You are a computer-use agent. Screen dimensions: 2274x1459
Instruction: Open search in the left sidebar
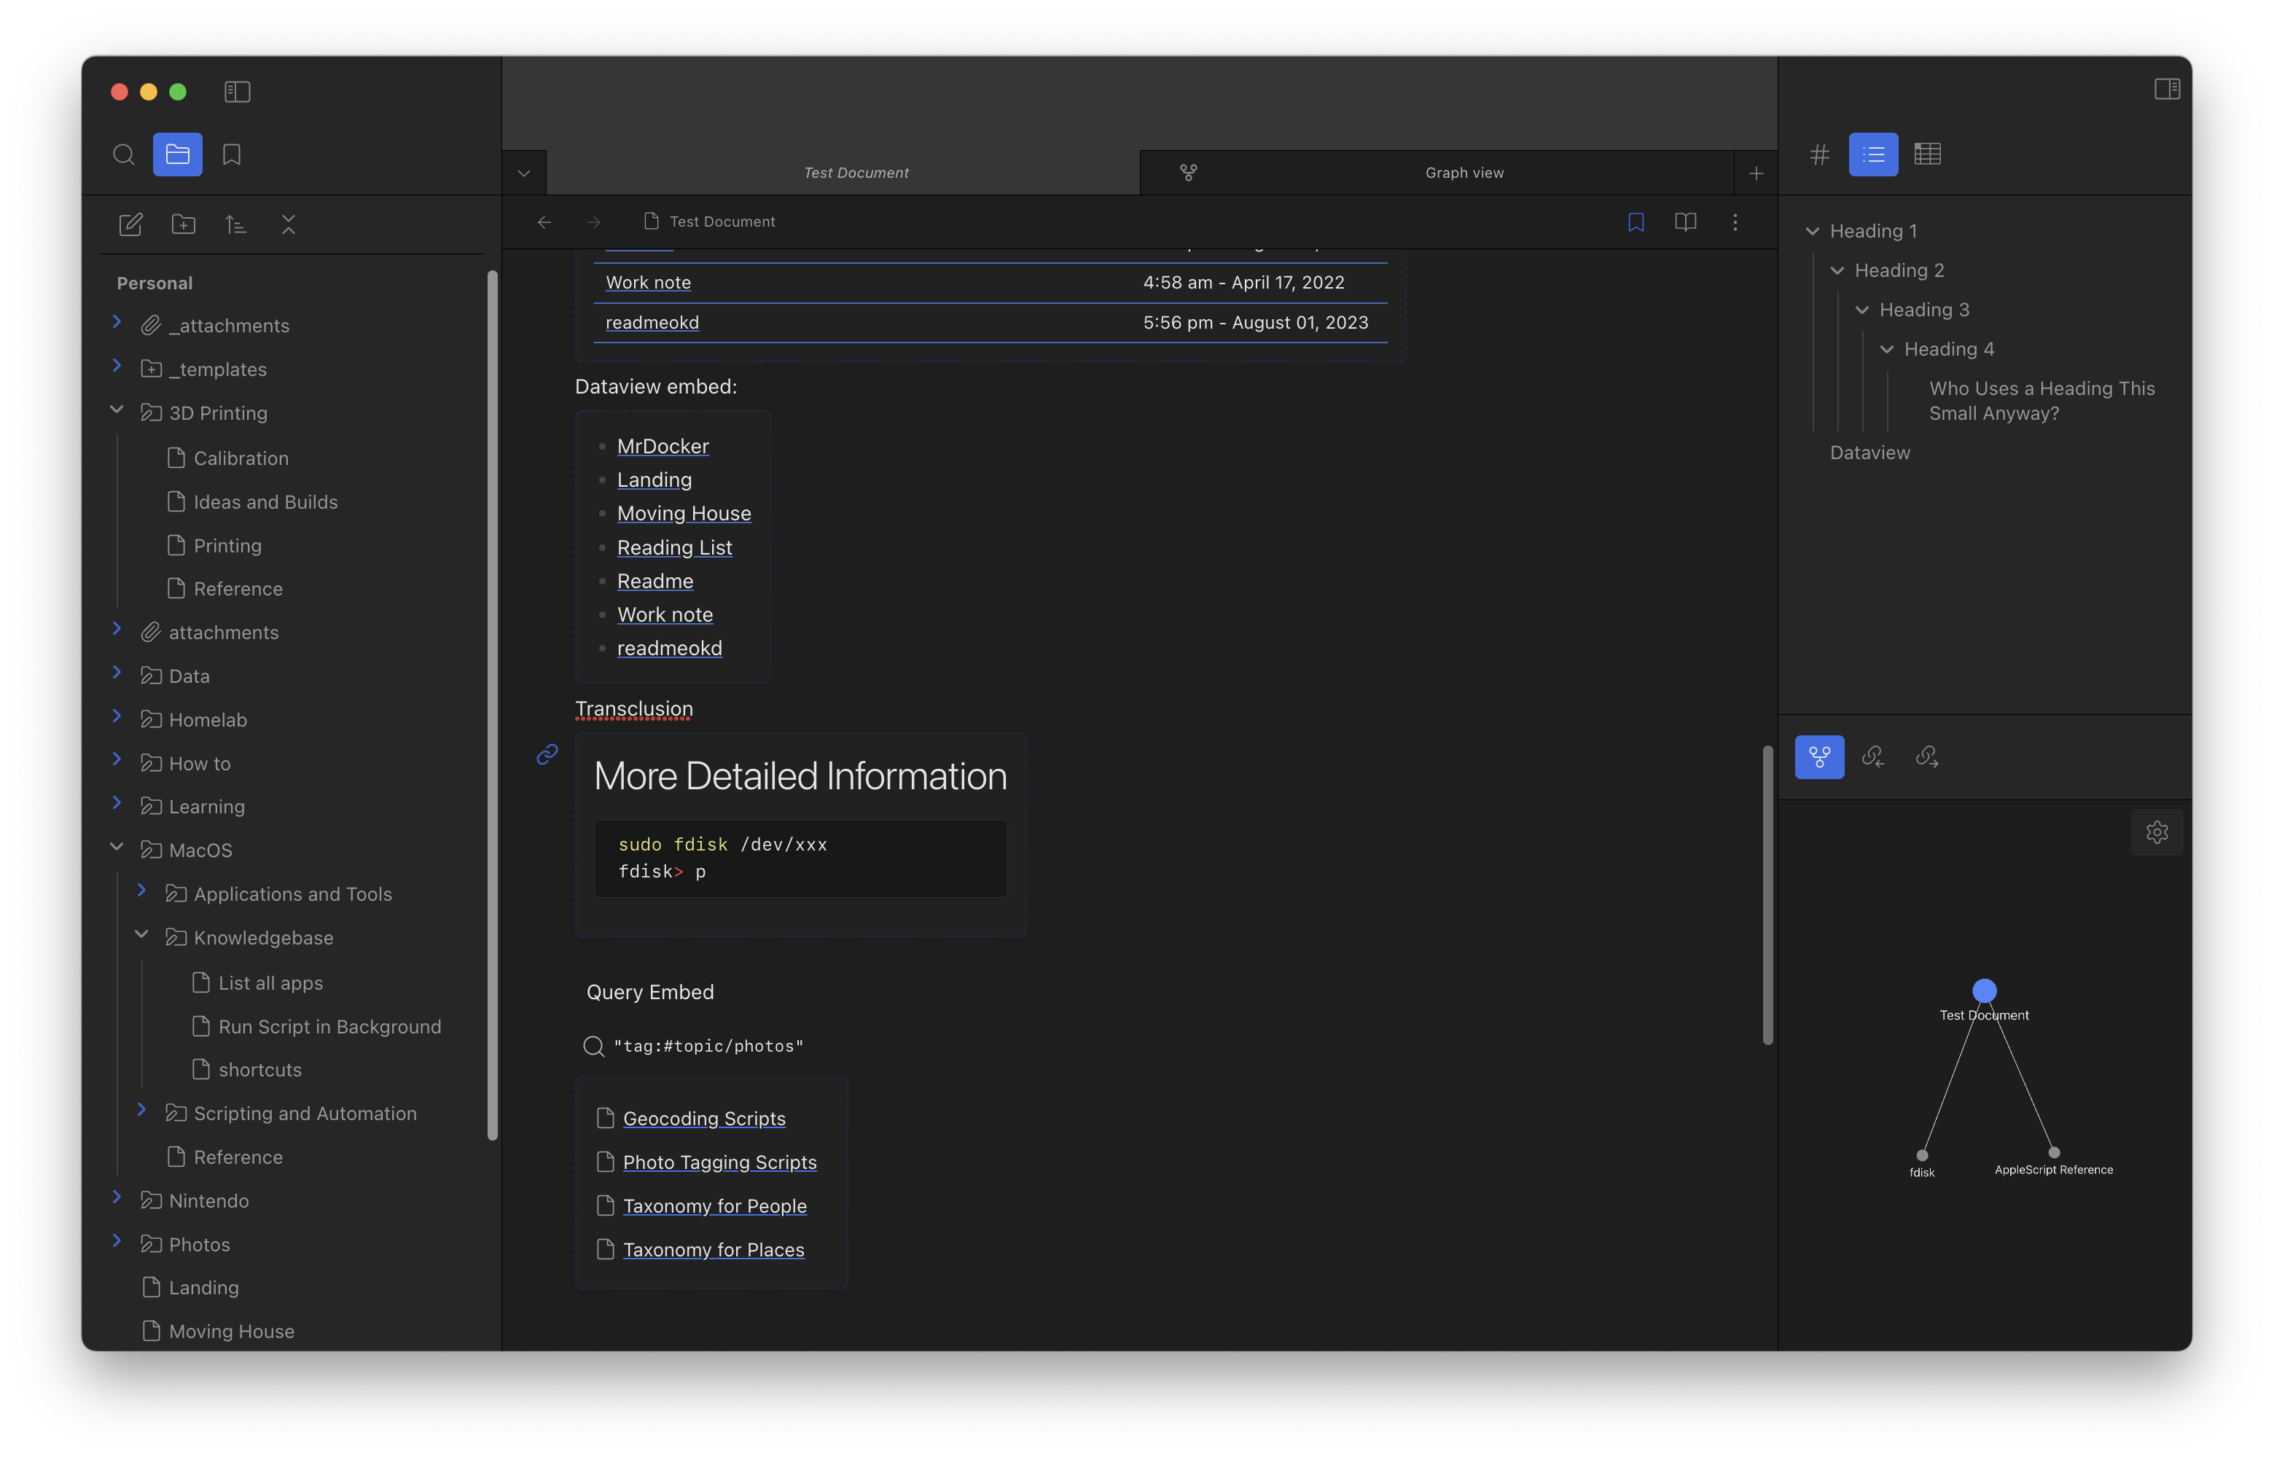123,154
